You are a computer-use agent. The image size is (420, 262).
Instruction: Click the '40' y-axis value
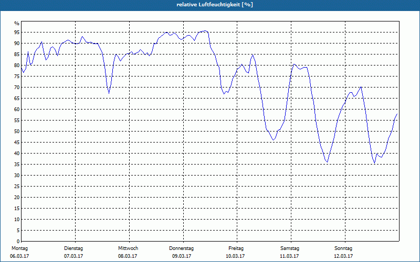coord(17,154)
